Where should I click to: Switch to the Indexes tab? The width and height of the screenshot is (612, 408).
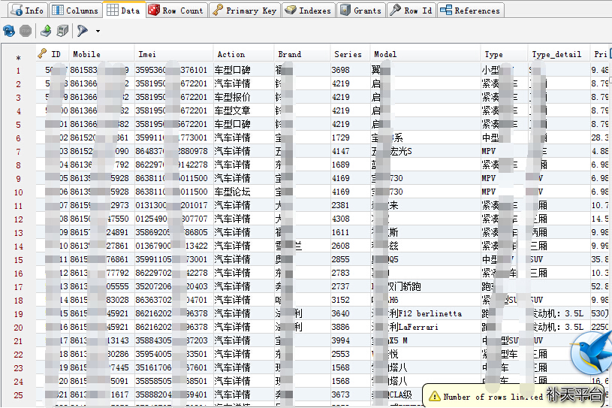tap(307, 11)
